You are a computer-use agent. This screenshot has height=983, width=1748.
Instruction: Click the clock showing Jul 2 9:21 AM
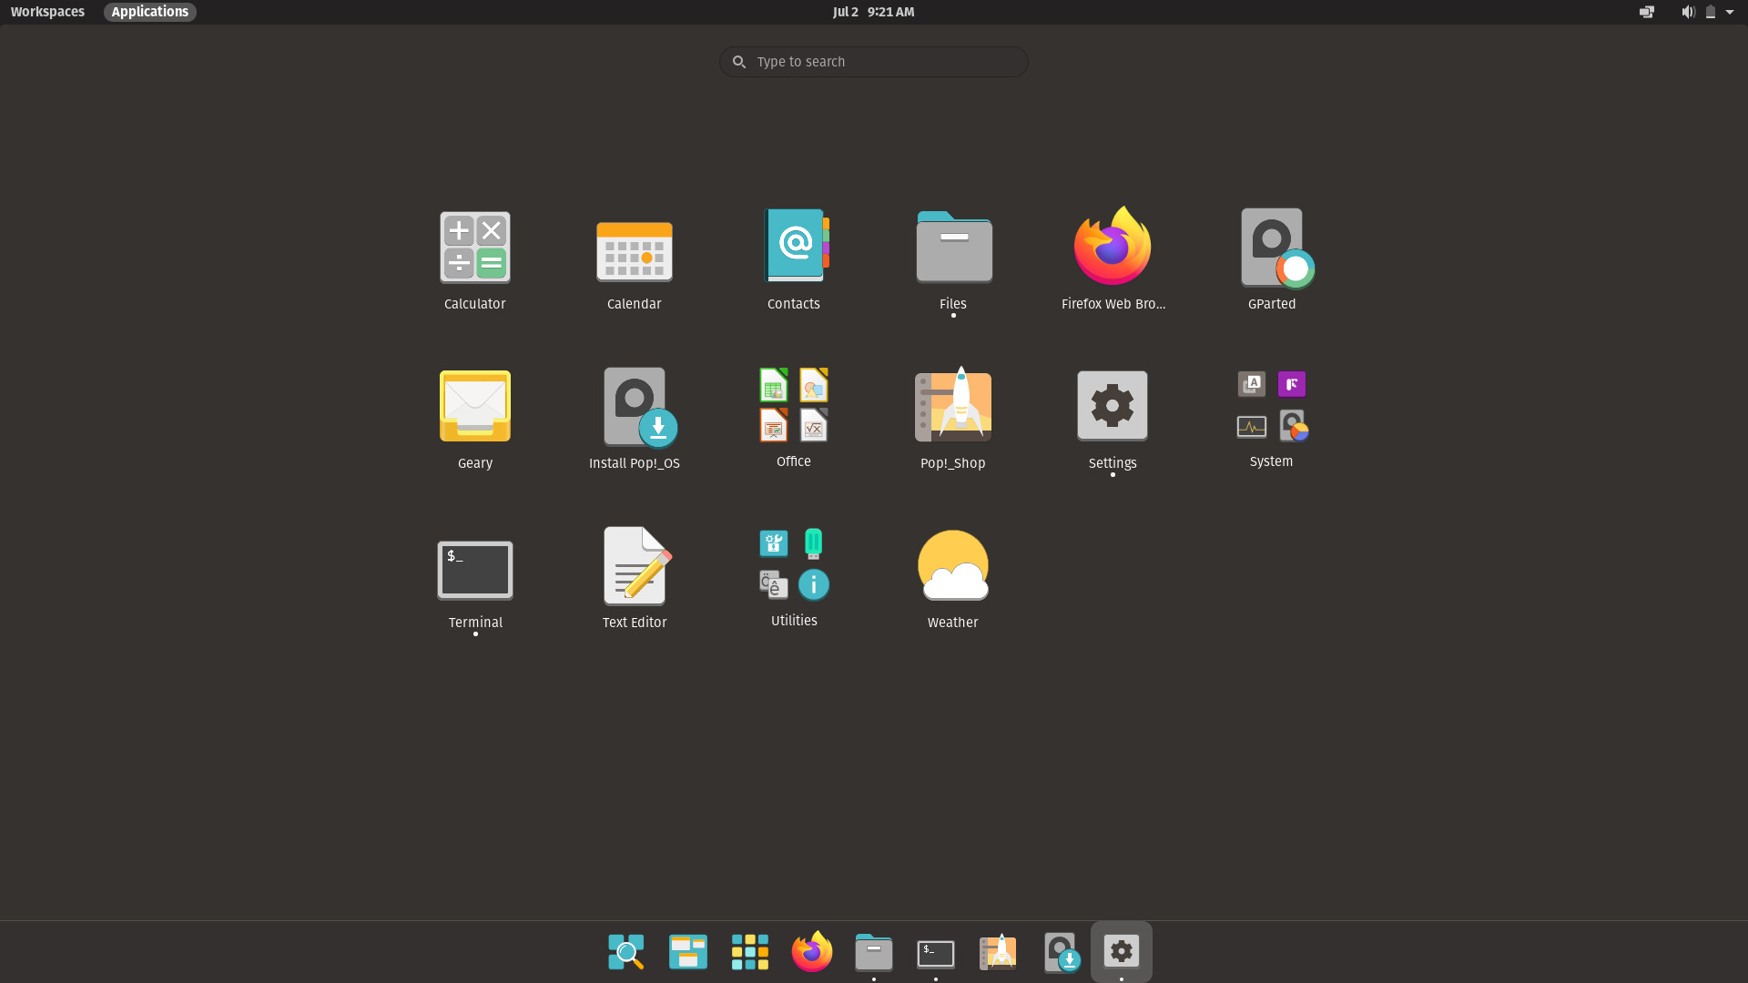click(x=873, y=12)
